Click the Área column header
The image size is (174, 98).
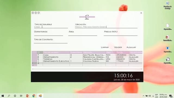coord(111,52)
